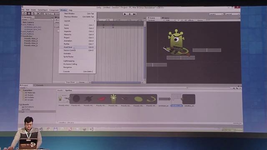This screenshot has width=267, height=150.
Task: Click the Sprites breadcrumb in Project panel
Action: coord(68,90)
